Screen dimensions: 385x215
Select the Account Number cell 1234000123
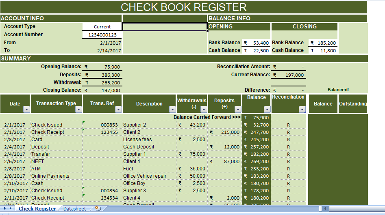[102, 35]
